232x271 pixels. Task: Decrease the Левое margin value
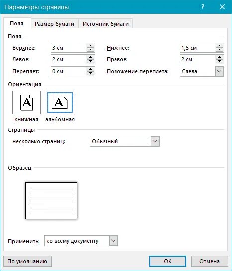pyautogui.click(x=90, y=61)
